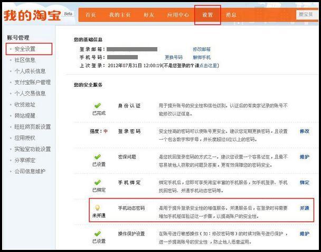Click the green checkmark beside 身份认证
The width and height of the screenshot is (321, 252).
click(x=97, y=106)
